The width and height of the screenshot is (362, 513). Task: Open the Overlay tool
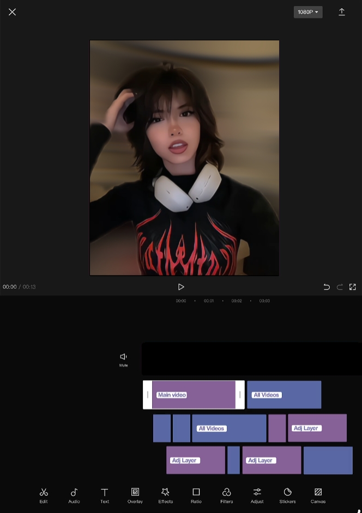pyautogui.click(x=135, y=494)
